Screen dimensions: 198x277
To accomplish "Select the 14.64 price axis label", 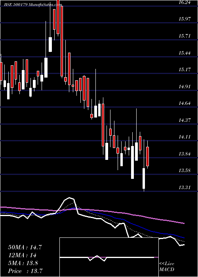I will click(185, 103).
